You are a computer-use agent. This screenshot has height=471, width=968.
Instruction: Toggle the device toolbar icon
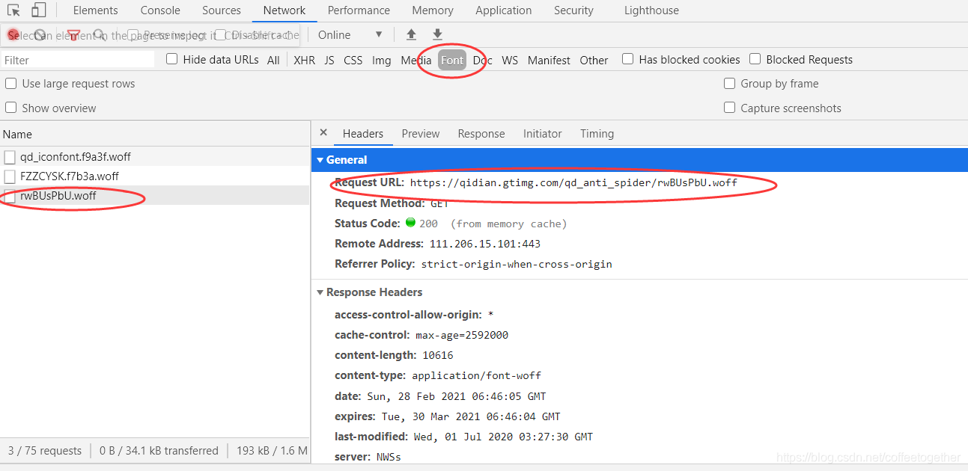(x=38, y=10)
